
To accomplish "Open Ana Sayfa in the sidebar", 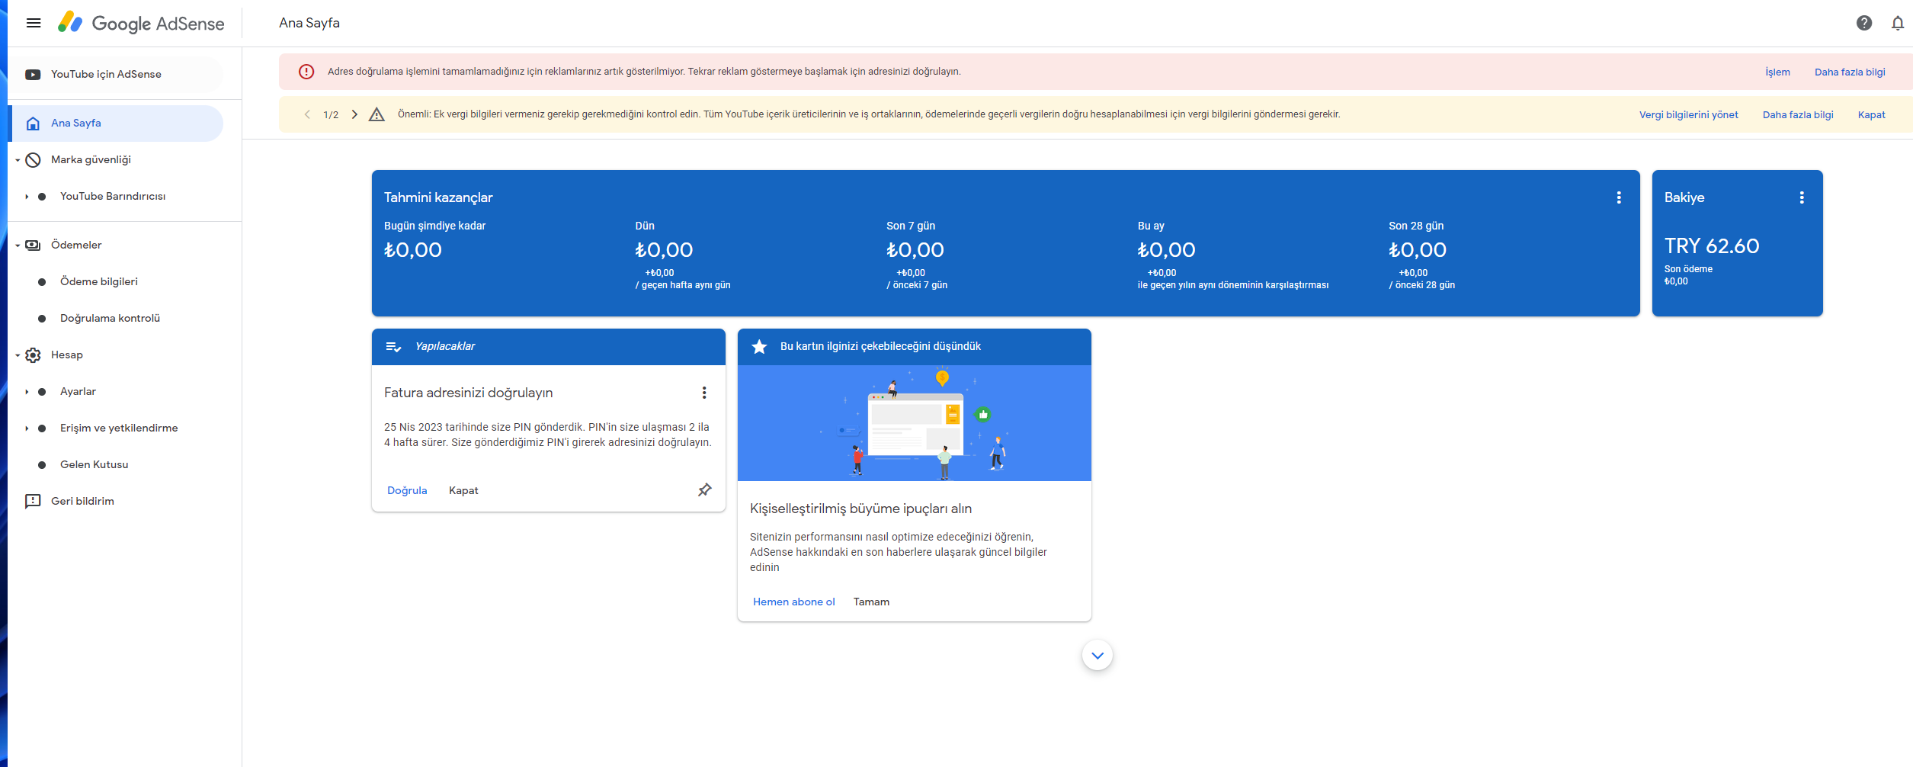I will 116,124.
